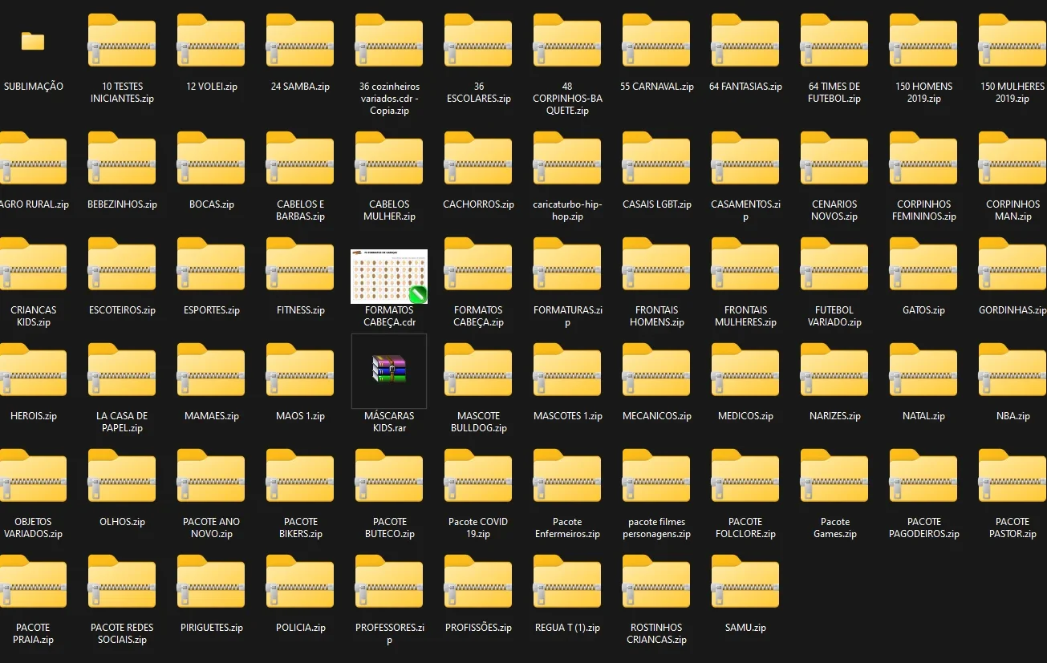Select the MECANICOS.zip archive icon
Viewport: 1047px width, 663px height.
click(x=656, y=370)
